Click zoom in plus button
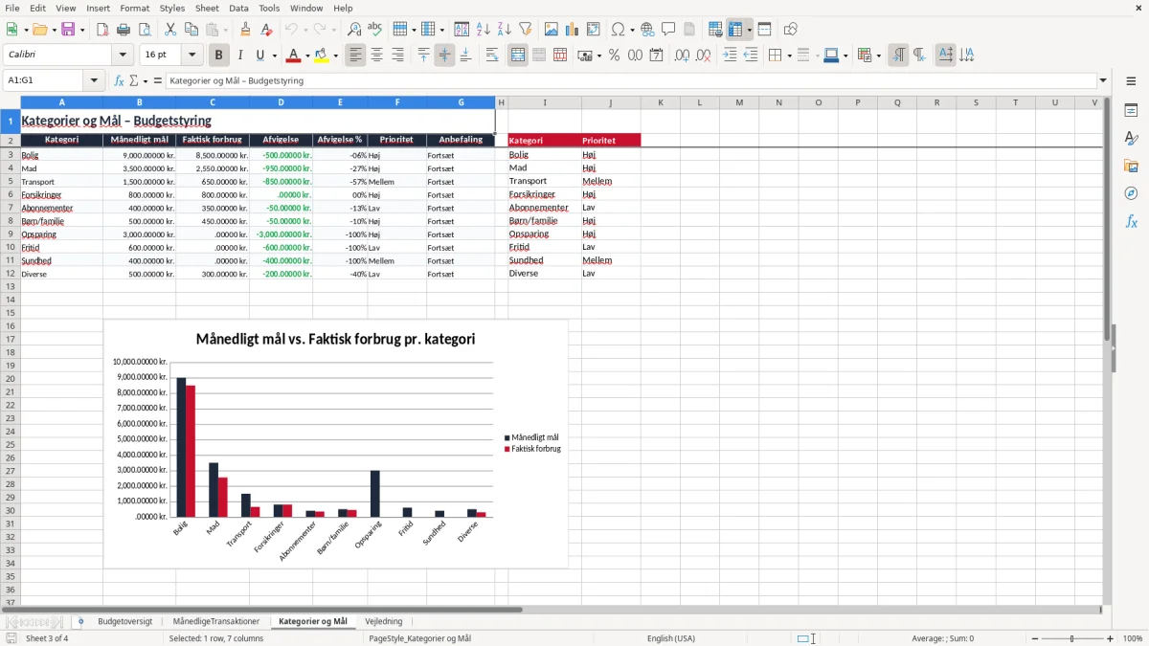 click(1111, 638)
